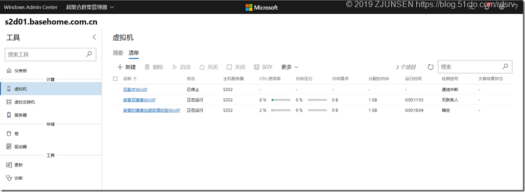Click the 虚拟交换机 sidebar icon

coord(9,102)
